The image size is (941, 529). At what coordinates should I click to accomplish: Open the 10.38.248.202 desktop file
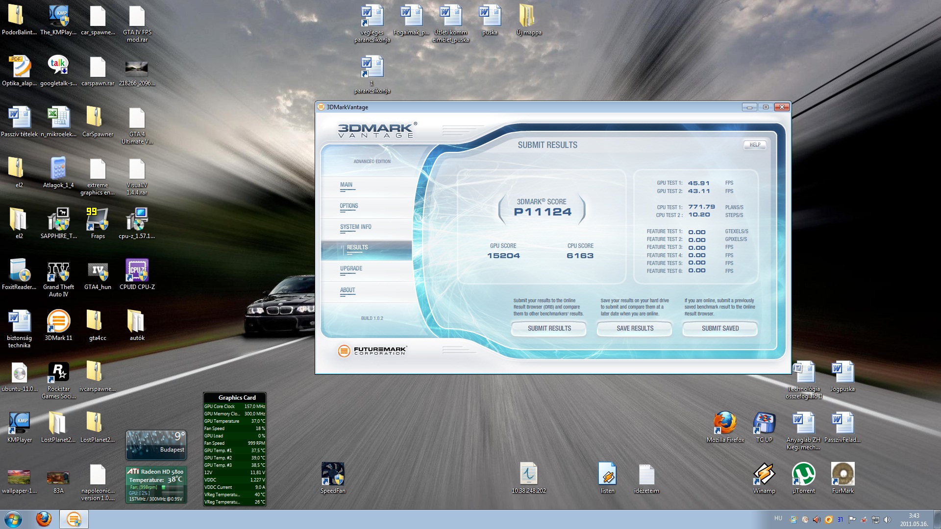pyautogui.click(x=529, y=478)
